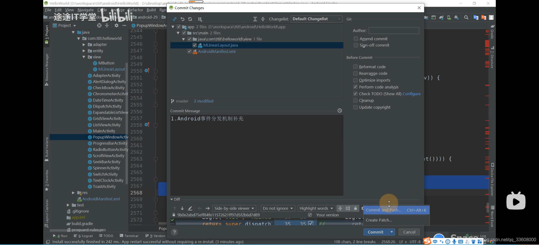Viewport: 539px width, 245px height.
Task: Click the search magnifier in main toolbar
Action: click(x=466, y=18)
